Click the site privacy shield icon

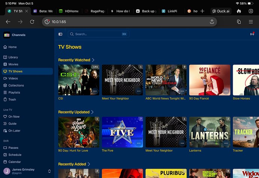pyautogui.click(x=47, y=22)
